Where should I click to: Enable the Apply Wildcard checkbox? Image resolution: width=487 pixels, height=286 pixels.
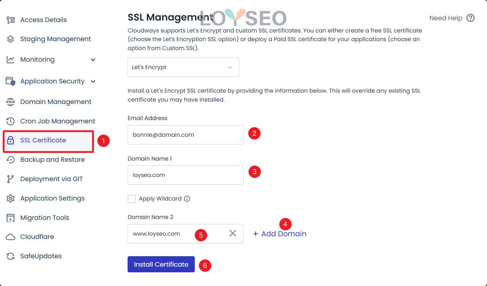131,199
